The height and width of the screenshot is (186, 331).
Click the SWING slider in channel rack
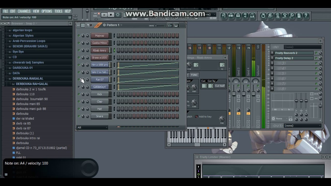click(x=160, y=25)
